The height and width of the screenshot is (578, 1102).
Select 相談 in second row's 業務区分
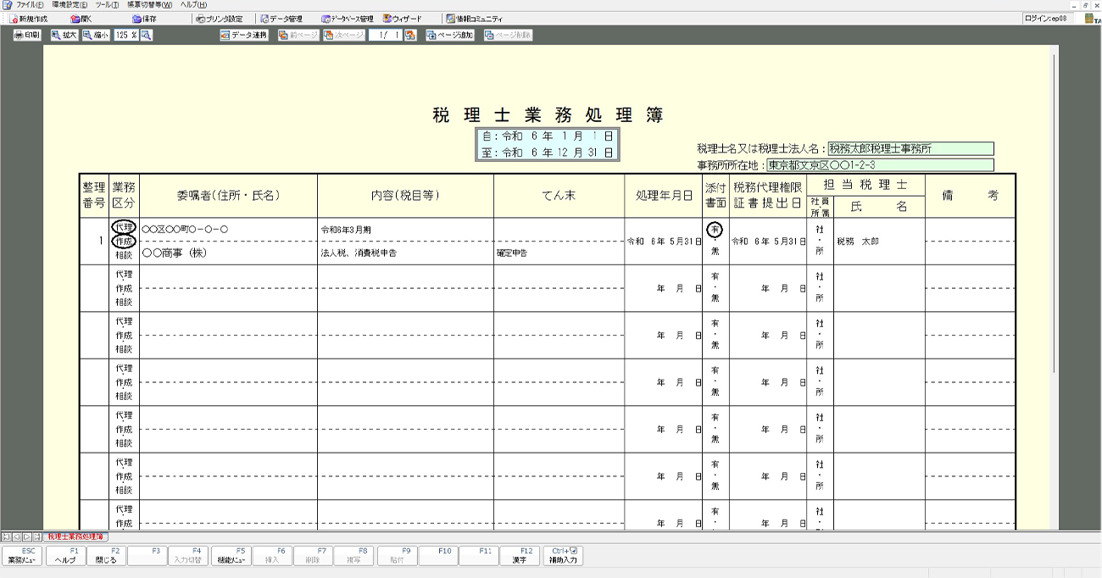124,302
